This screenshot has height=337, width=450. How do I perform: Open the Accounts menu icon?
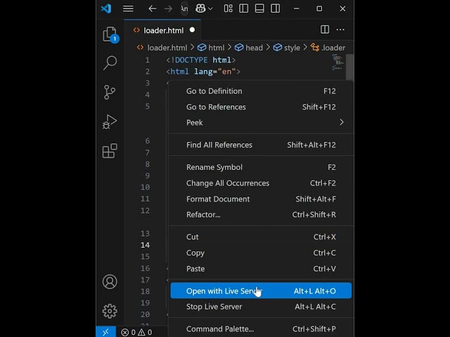click(x=110, y=282)
